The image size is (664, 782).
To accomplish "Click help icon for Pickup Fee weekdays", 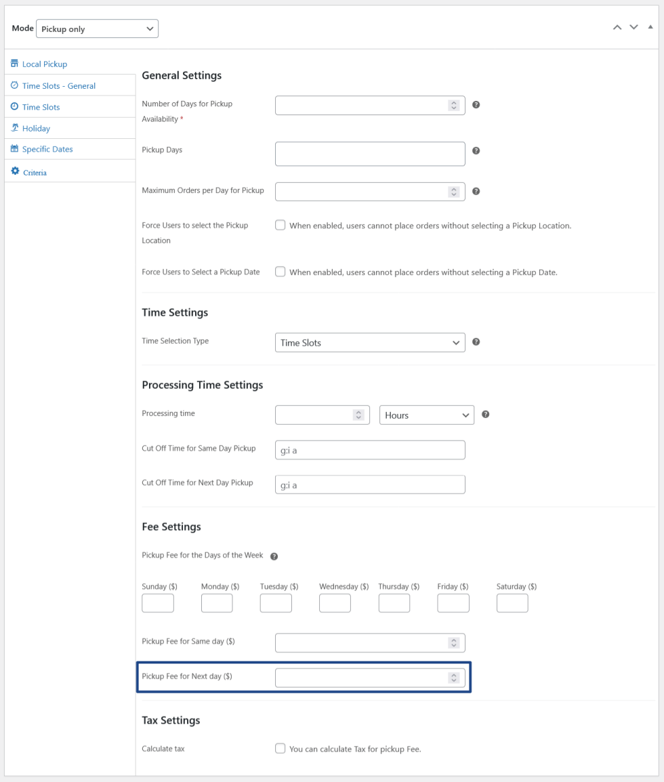I will (274, 556).
